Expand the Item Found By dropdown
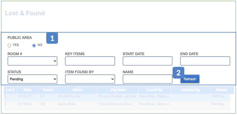The height and width of the screenshot is (115, 237). (90, 79)
